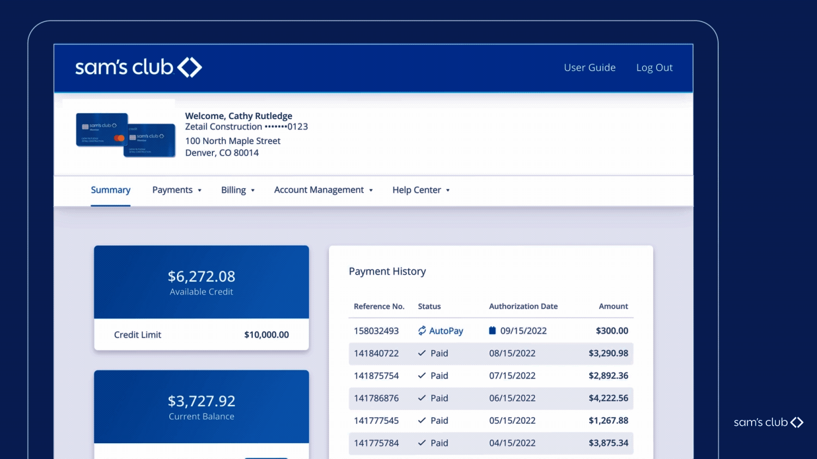817x459 pixels.
Task: Click the Paid checkmark for reference 141775784
Action: click(x=422, y=443)
